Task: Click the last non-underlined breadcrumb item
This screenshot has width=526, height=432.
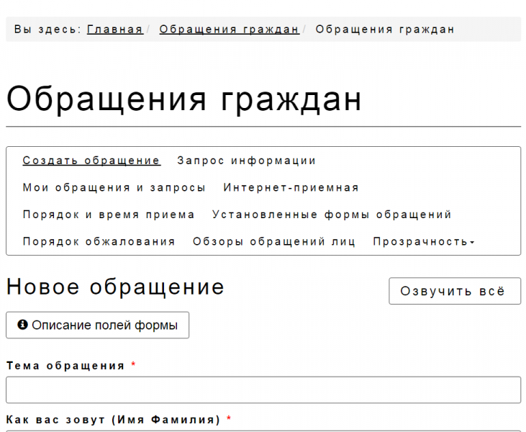Action: click(x=385, y=30)
